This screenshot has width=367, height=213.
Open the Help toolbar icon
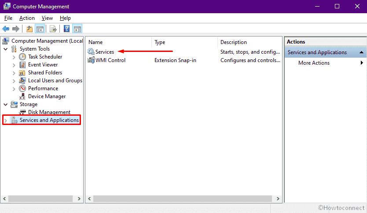[67, 29]
